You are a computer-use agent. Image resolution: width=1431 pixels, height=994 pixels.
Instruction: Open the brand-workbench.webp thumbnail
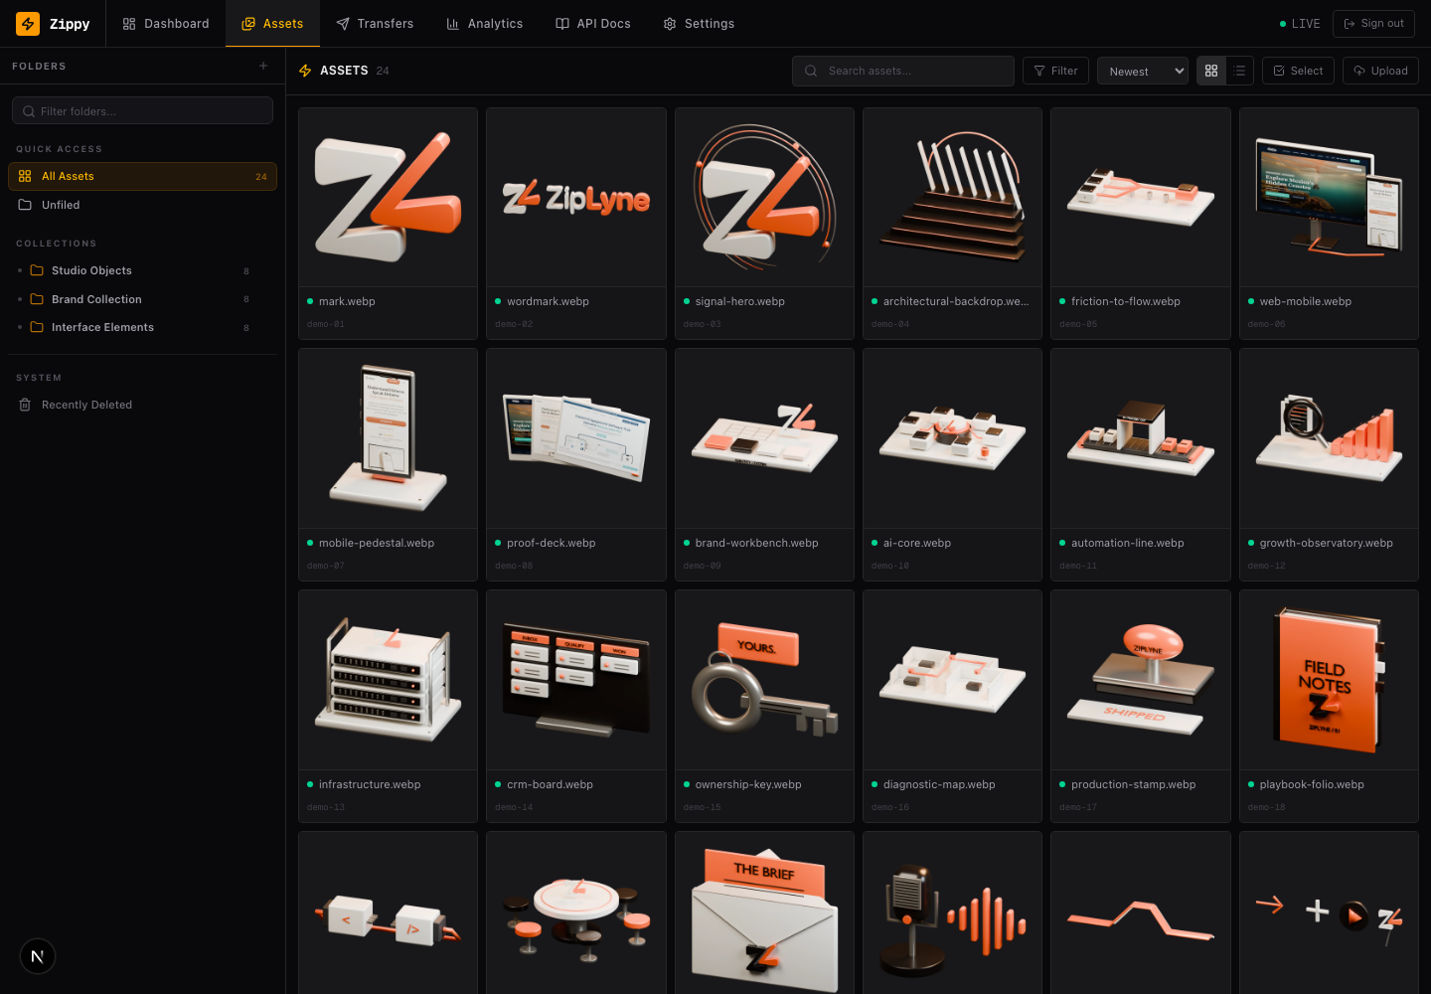click(x=764, y=438)
